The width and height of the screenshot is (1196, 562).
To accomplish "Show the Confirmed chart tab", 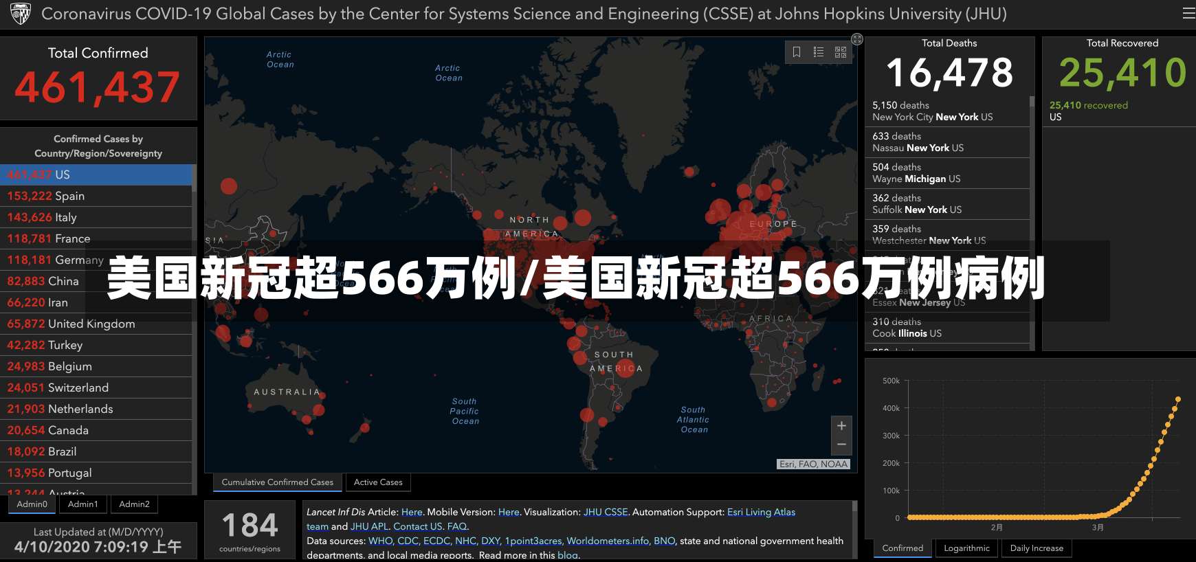I will (902, 548).
